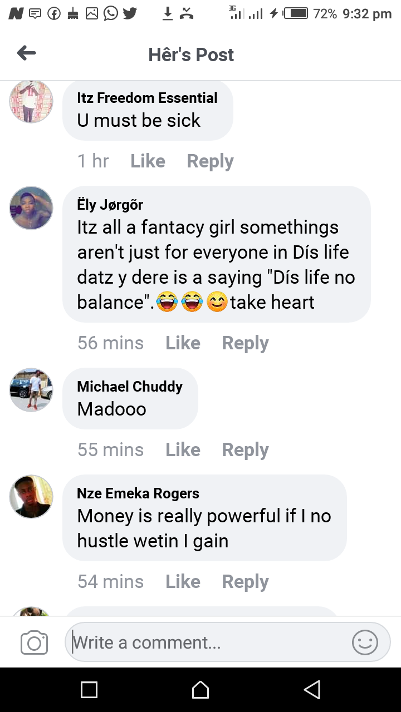Reply to Michael Chuddy's comment
The width and height of the screenshot is (401, 712).
[245, 449]
